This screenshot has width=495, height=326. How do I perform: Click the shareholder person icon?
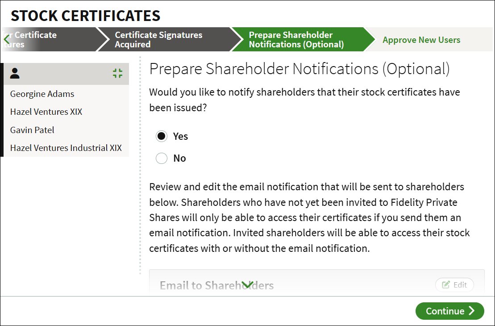click(15, 73)
